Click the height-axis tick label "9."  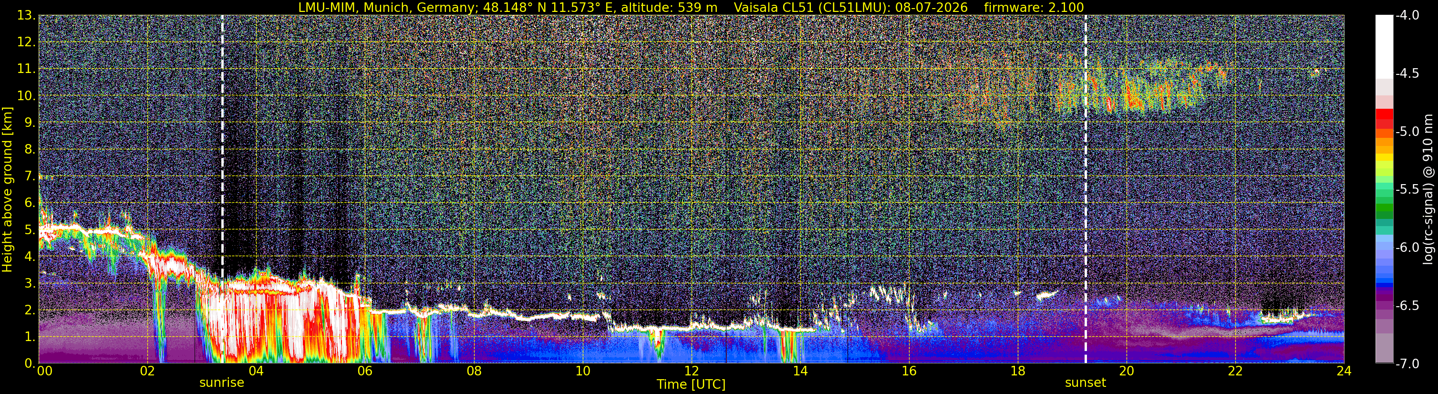(30, 122)
